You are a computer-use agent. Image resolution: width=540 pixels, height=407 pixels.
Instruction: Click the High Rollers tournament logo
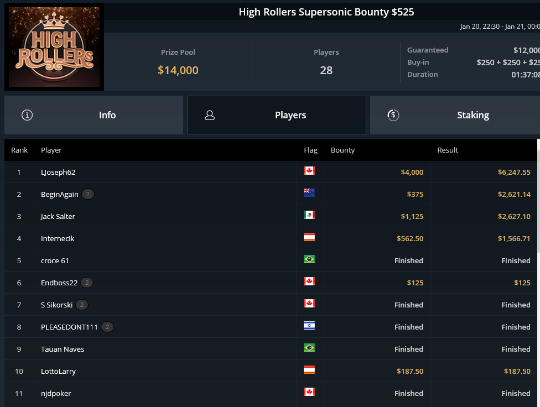click(x=54, y=47)
